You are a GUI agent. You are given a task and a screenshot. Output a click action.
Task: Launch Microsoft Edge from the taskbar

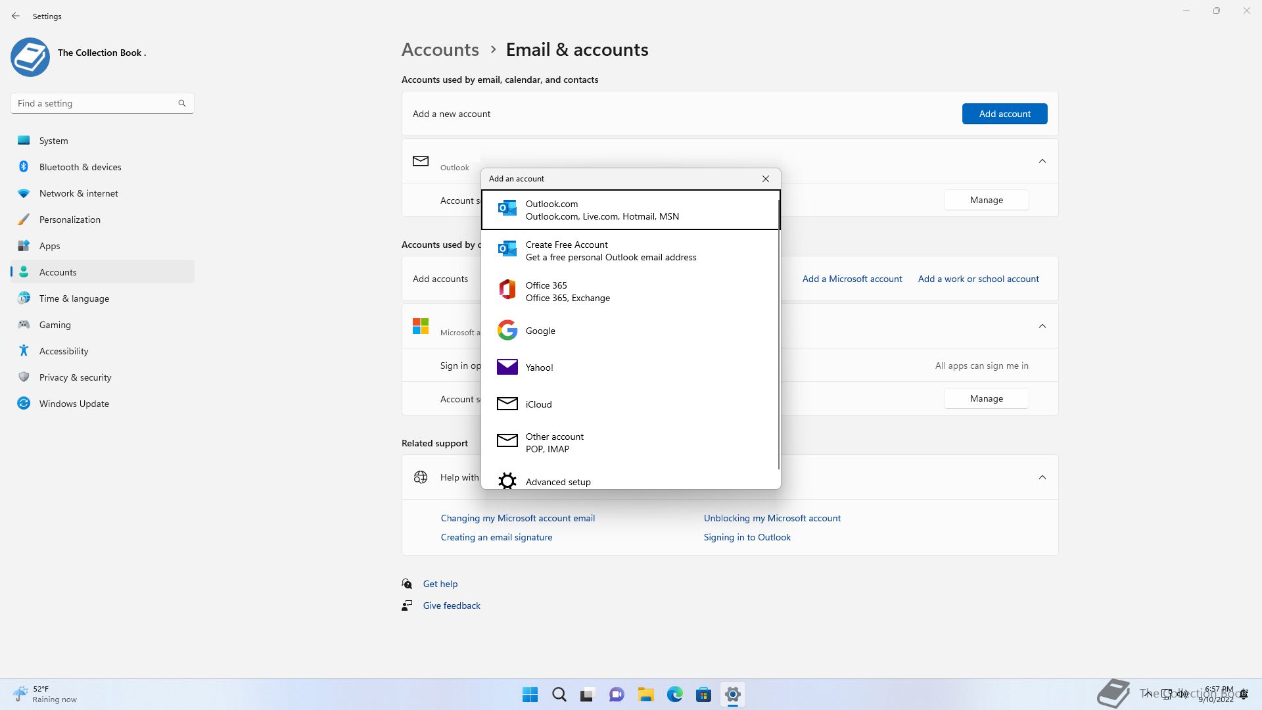click(x=674, y=694)
